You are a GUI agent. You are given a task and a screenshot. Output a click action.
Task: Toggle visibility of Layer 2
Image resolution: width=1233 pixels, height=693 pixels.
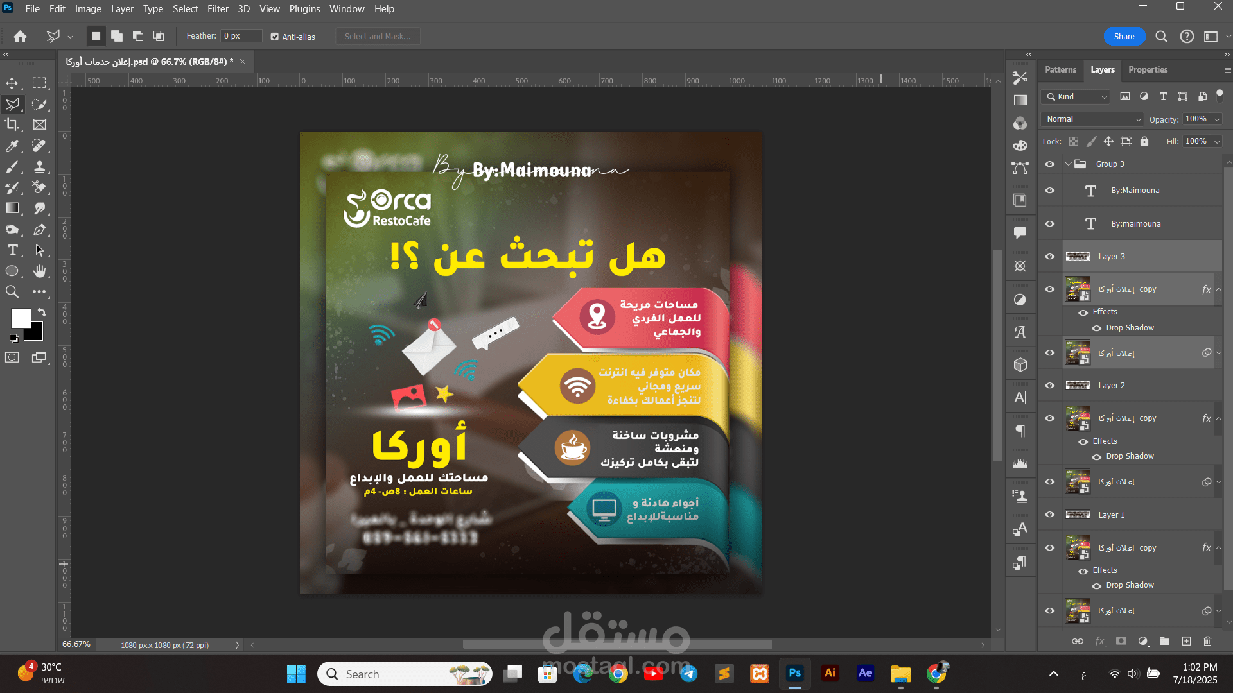[x=1050, y=386]
